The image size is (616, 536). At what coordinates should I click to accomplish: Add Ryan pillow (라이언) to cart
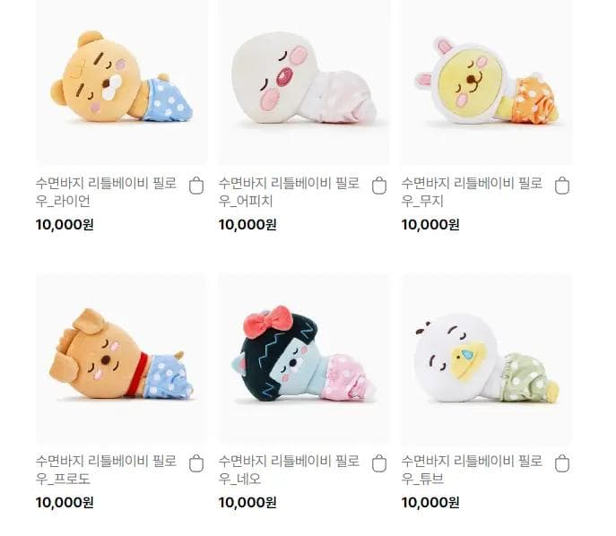196,186
